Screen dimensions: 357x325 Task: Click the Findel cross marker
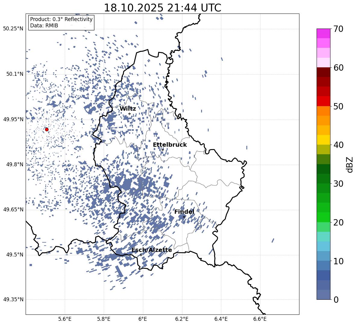pos(184,217)
